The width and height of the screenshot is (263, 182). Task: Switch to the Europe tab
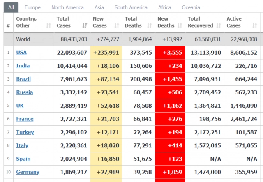click(x=32, y=7)
